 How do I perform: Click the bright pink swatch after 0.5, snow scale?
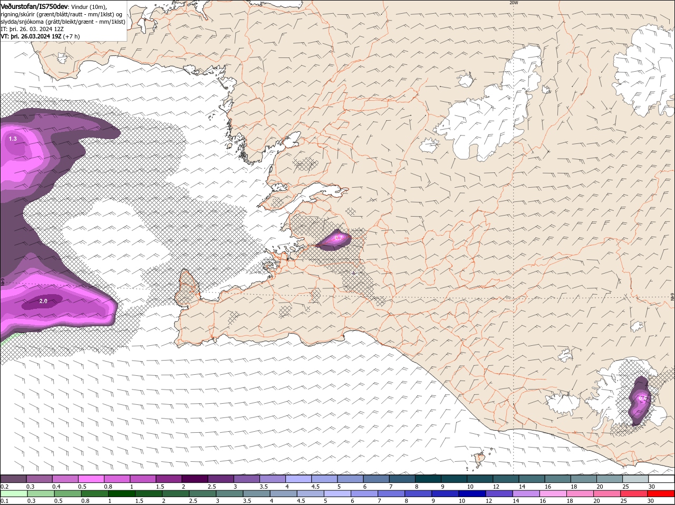91,479
